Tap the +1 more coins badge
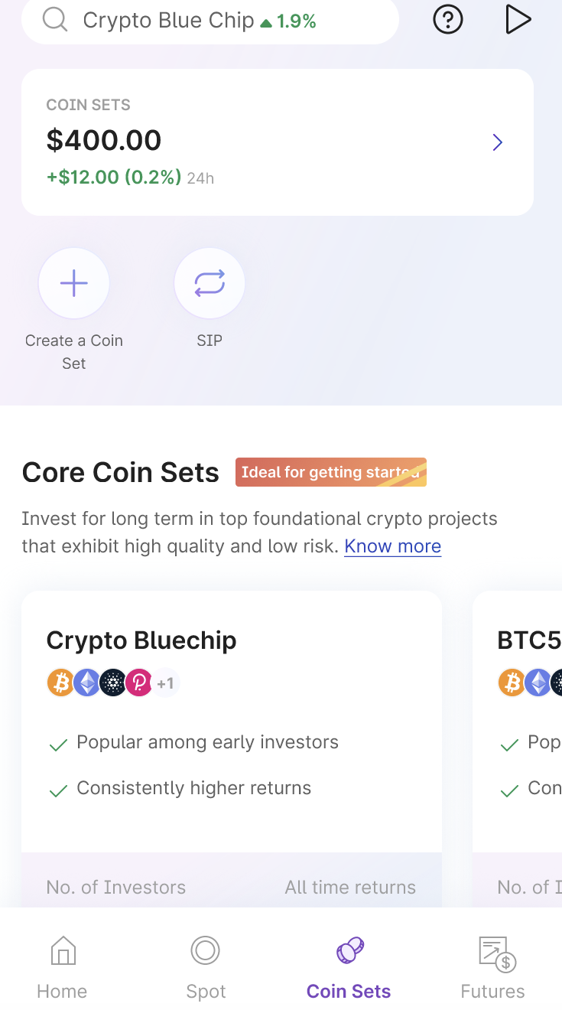The width and height of the screenshot is (562, 1010). 166,683
